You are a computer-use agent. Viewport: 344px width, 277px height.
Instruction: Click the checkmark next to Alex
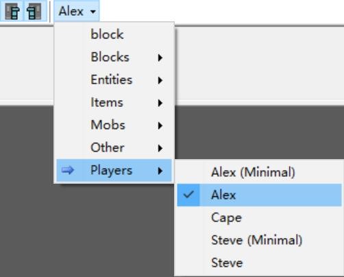188,195
